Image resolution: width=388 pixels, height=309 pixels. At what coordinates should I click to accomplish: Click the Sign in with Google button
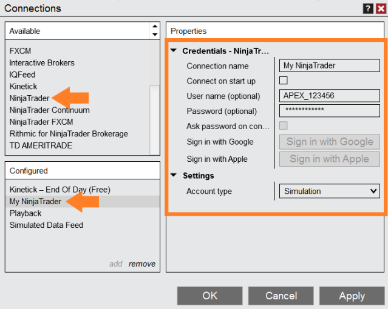[330, 142]
